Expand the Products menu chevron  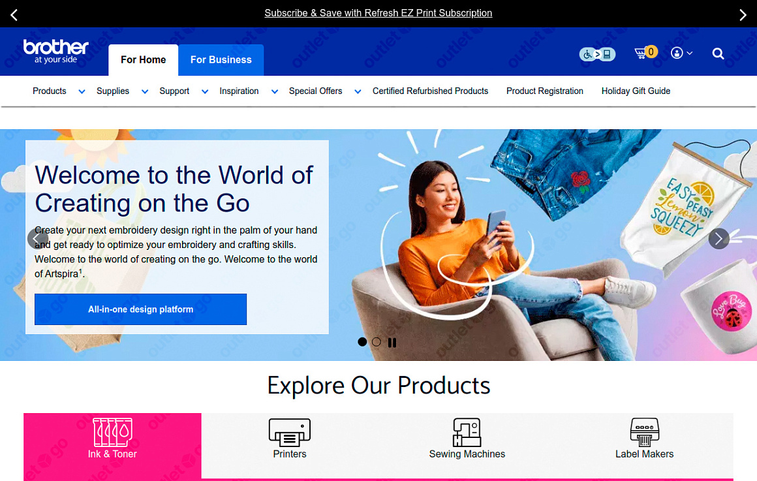(82, 92)
